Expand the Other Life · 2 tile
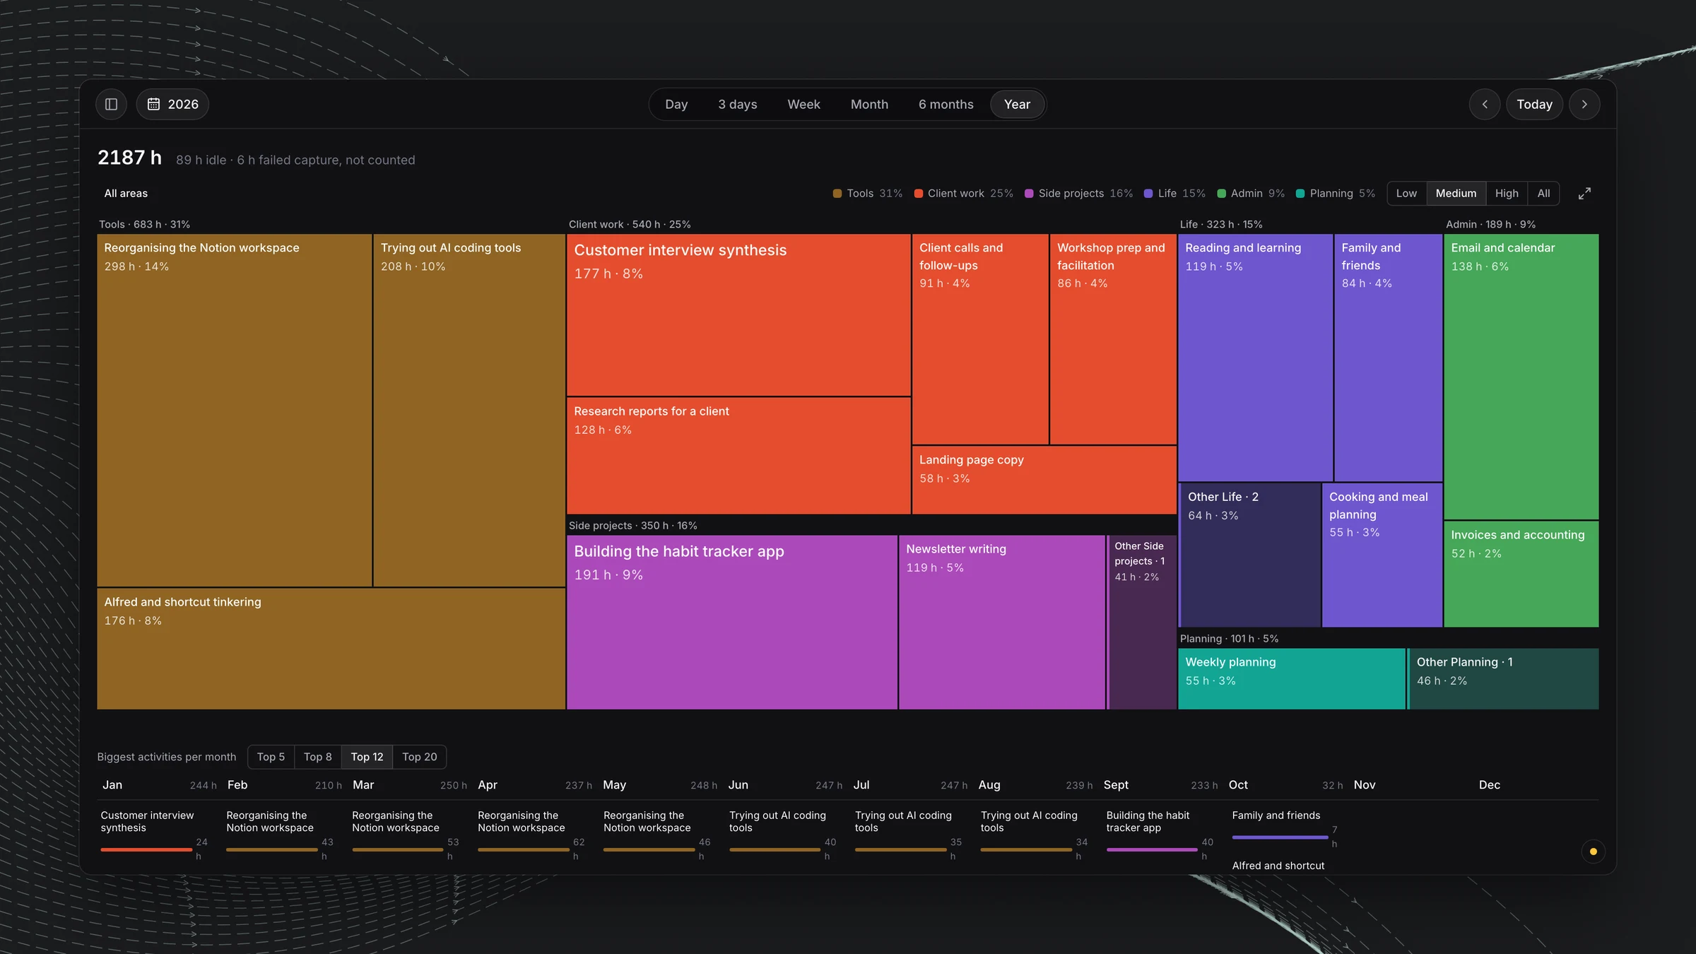This screenshot has height=954, width=1696. click(1249, 555)
